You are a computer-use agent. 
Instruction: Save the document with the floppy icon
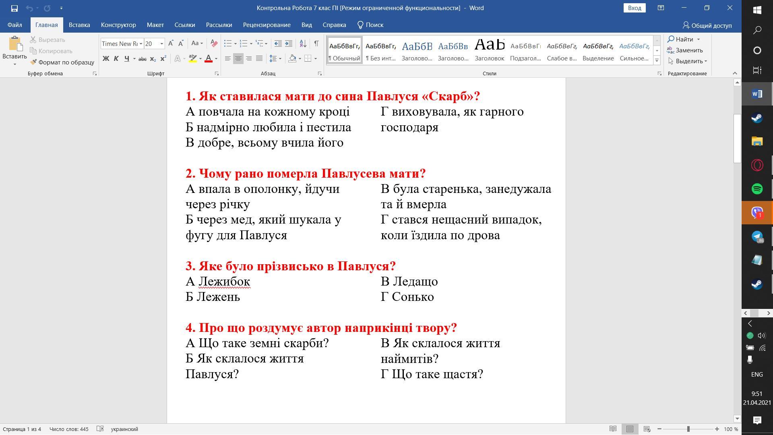tap(14, 8)
